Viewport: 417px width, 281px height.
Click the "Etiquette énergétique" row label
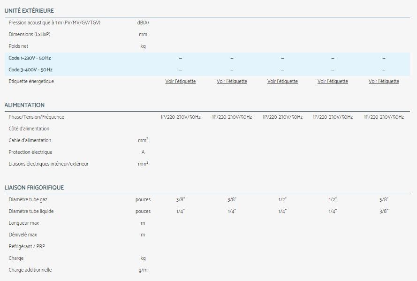pos(31,81)
